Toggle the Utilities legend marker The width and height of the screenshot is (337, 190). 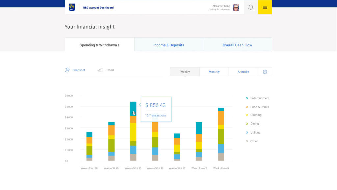pyautogui.click(x=247, y=133)
